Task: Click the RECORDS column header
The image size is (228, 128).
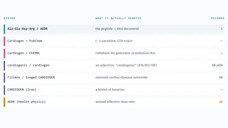Action: 218,18
